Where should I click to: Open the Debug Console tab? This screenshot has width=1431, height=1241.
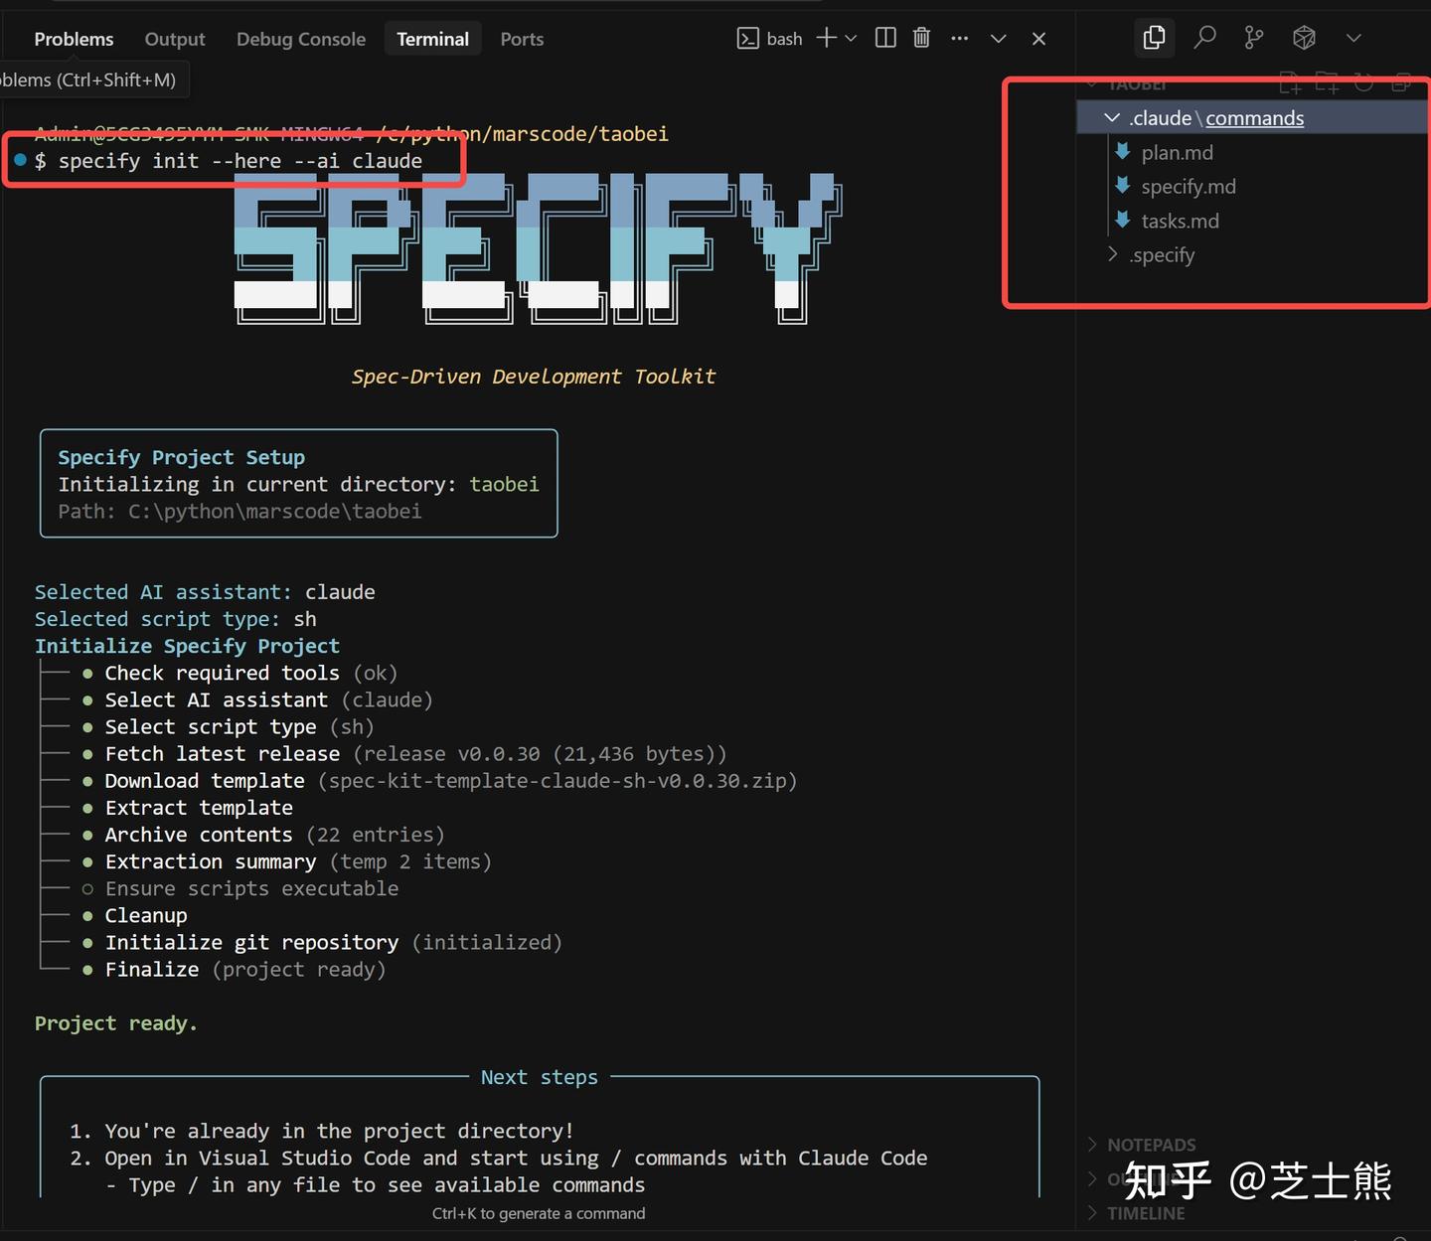pos(300,38)
